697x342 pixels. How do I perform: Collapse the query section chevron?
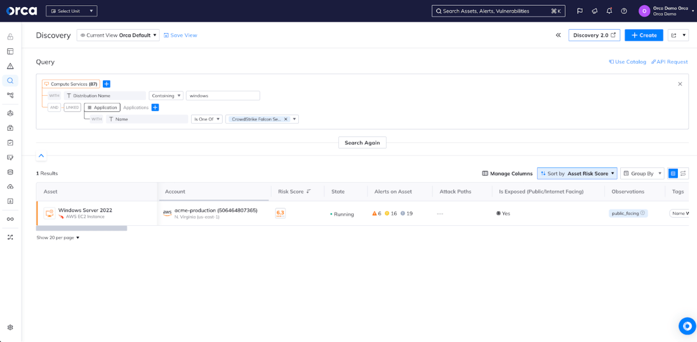(x=41, y=156)
